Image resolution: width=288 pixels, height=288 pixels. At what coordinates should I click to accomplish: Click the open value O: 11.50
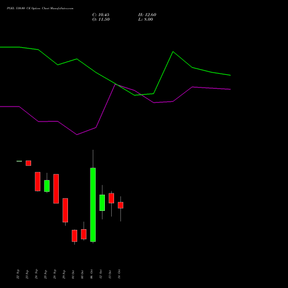101,20
